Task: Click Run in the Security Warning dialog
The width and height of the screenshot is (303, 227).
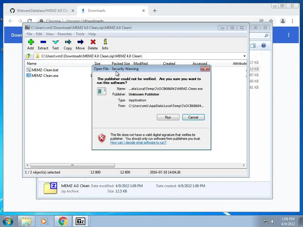Action: click(168, 117)
